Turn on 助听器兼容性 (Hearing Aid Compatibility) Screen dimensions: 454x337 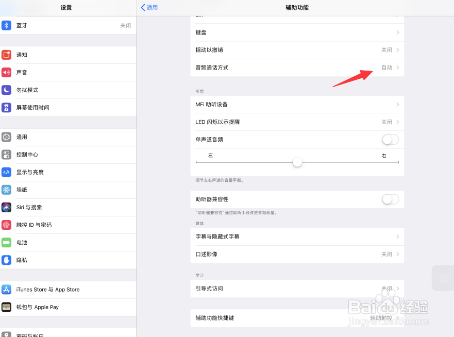click(x=390, y=199)
